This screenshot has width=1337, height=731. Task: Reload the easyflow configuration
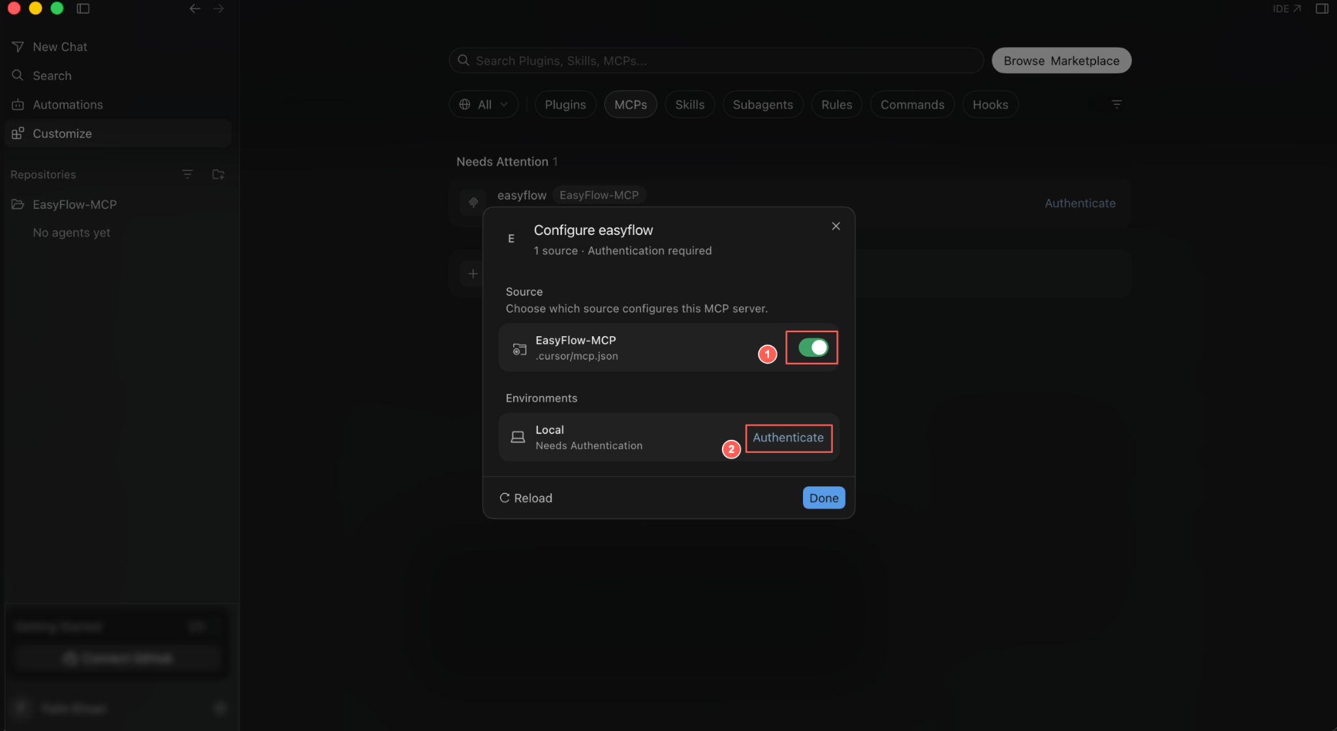(526, 498)
